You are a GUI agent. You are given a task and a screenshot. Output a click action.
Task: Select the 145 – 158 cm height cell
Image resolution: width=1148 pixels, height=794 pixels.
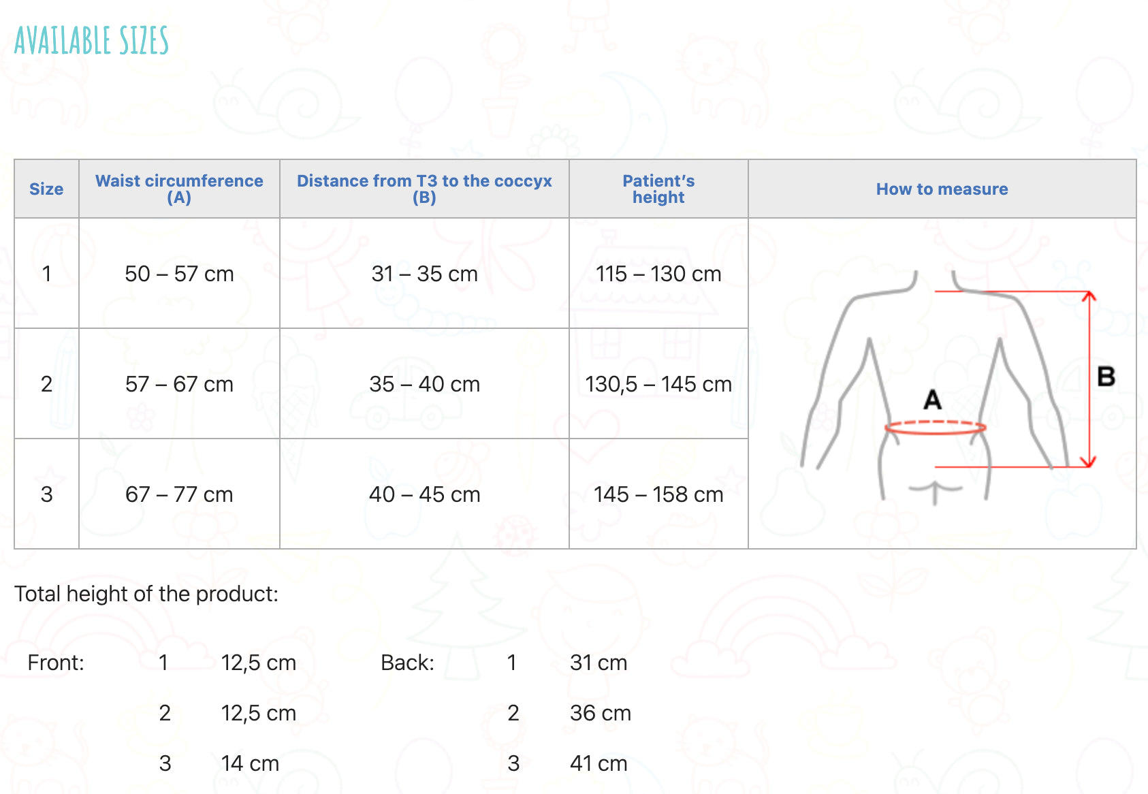tap(658, 494)
